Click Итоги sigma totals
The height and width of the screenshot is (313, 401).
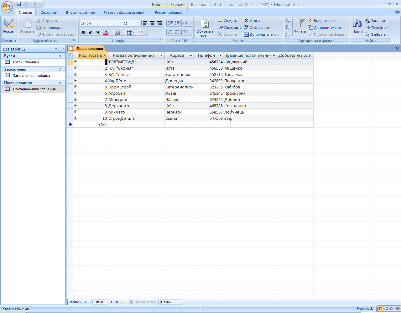click(x=252, y=21)
